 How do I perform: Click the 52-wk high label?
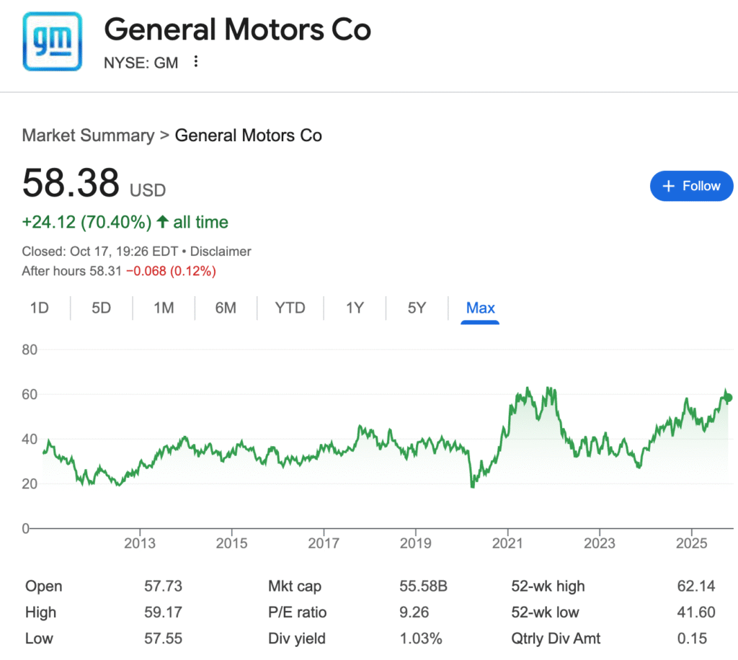coord(547,587)
